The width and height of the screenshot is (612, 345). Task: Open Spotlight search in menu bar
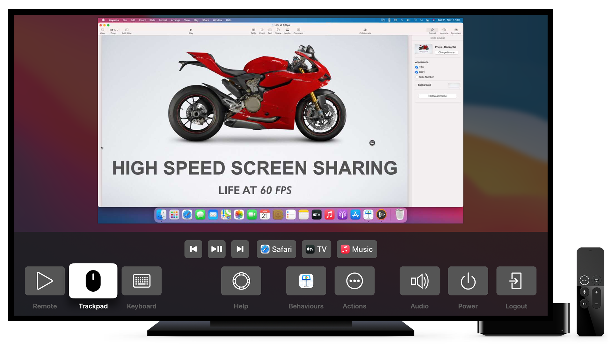[421, 20]
